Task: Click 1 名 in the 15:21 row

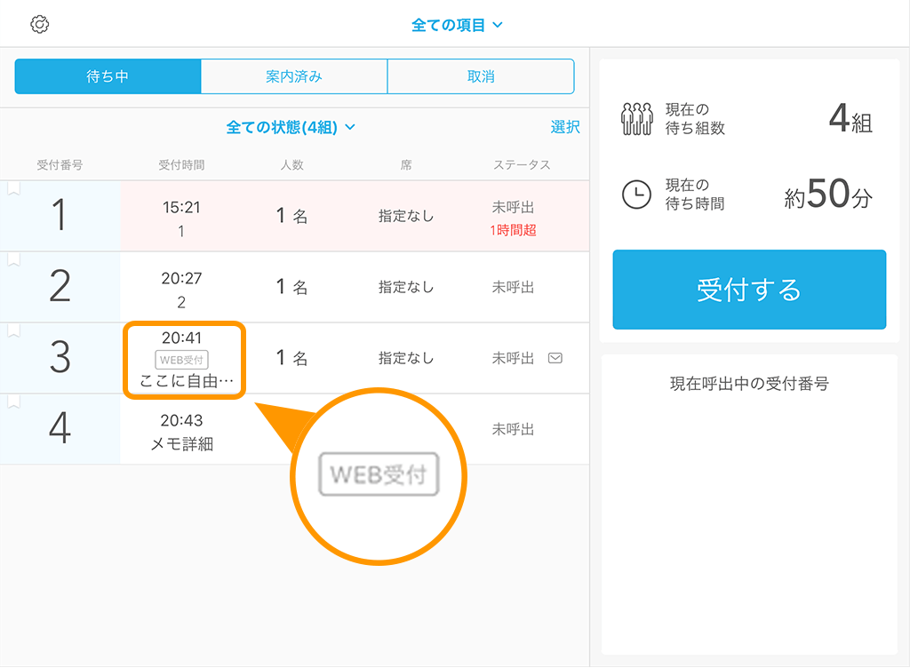Action: [x=291, y=216]
